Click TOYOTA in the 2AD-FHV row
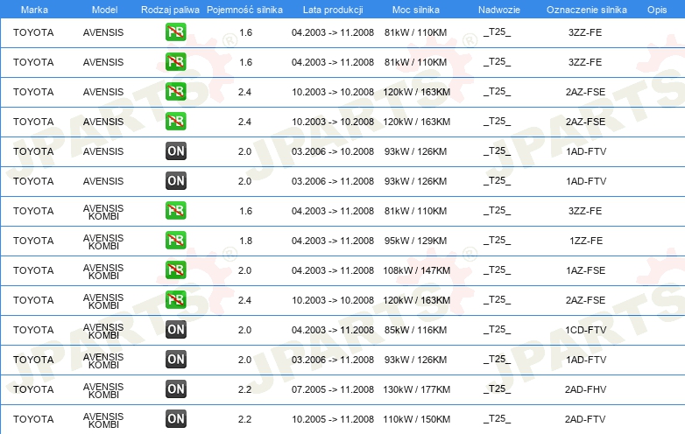The image size is (685, 434). click(33, 389)
